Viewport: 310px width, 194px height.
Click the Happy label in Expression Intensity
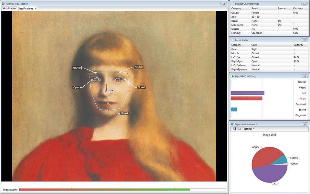point(302,87)
